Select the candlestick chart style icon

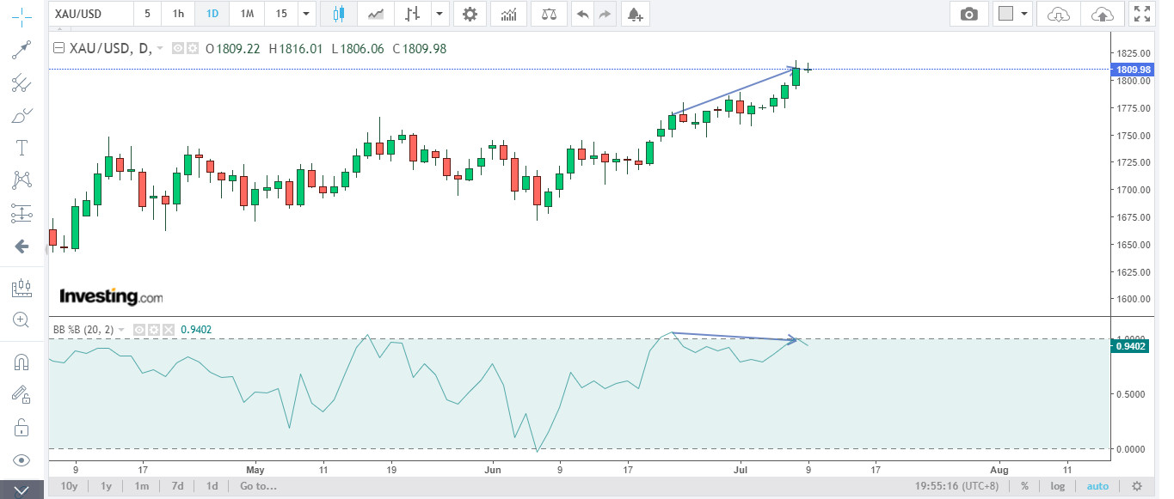click(339, 14)
